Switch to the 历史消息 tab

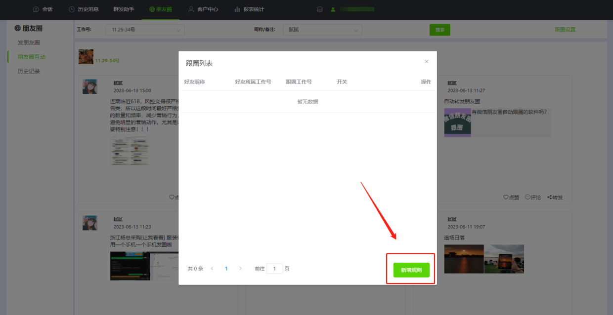[x=84, y=9]
